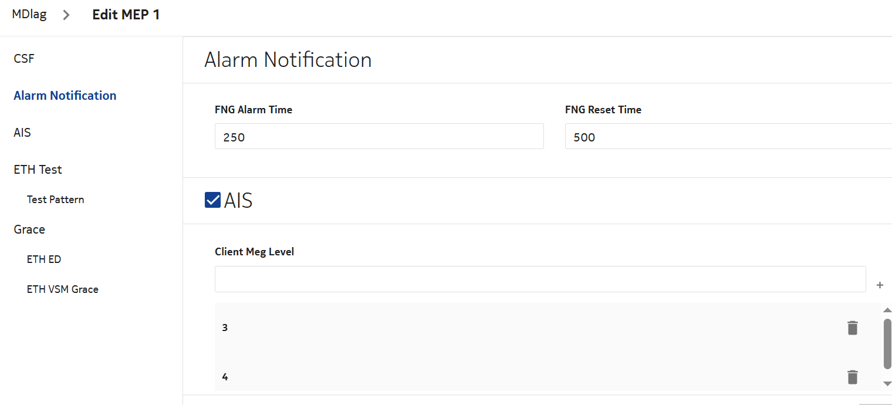Delete Client Meg Level entry 4
892x405 pixels.
pos(853,377)
